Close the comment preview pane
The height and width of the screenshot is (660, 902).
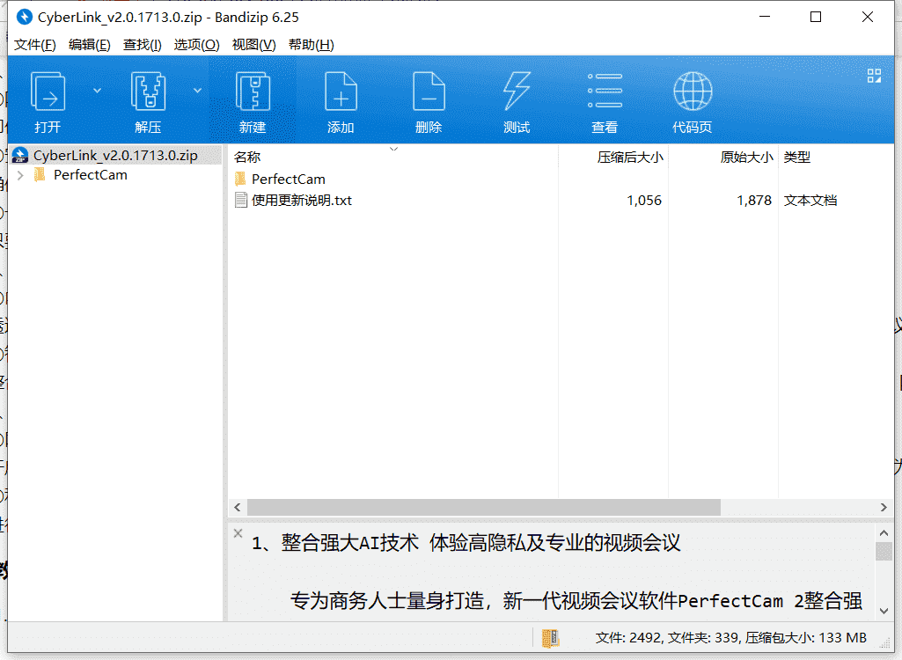pyautogui.click(x=238, y=533)
